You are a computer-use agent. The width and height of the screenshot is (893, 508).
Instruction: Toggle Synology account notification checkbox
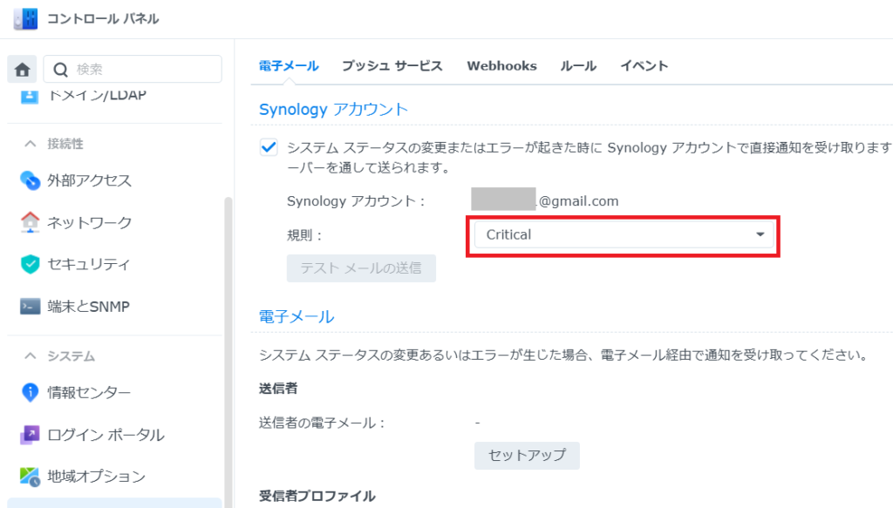[269, 147]
